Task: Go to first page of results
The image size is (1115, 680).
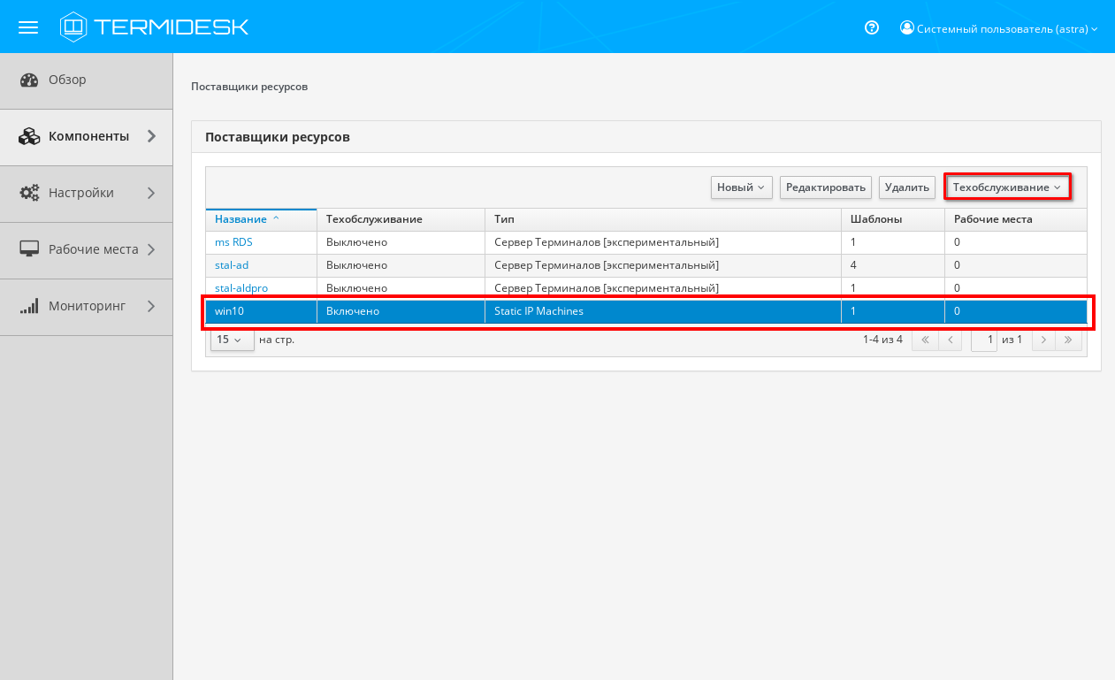Action: point(925,340)
